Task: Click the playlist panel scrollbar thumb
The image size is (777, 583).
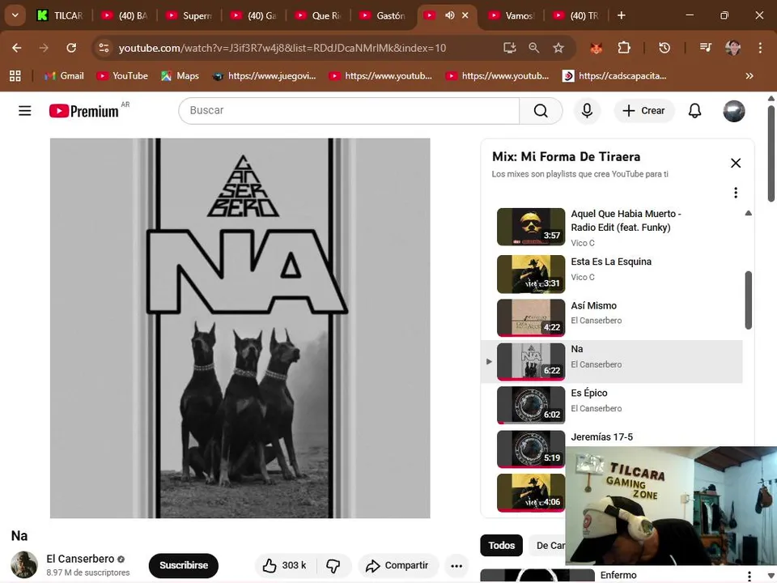Action: 748,300
